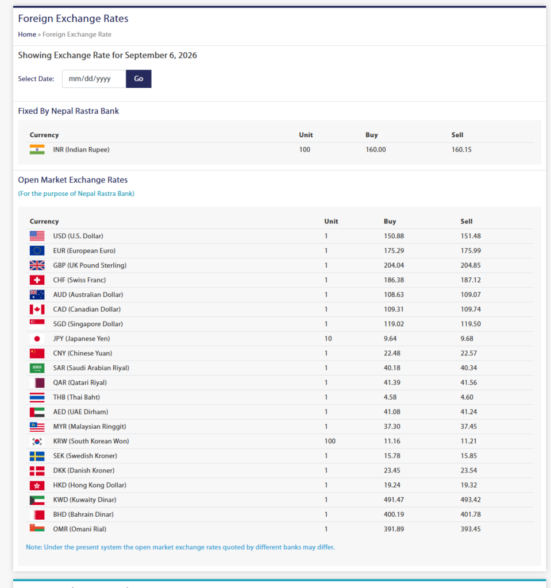The width and height of the screenshot is (551, 588).
Task: Click the Indian flag icon for INR
Action: point(37,150)
